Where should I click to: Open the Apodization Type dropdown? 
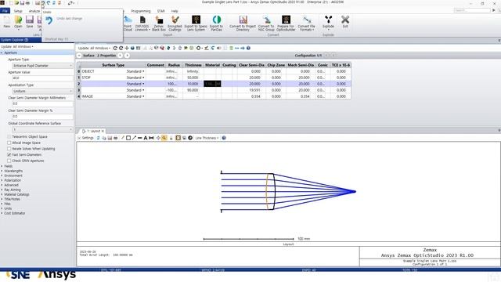[x=42, y=91]
